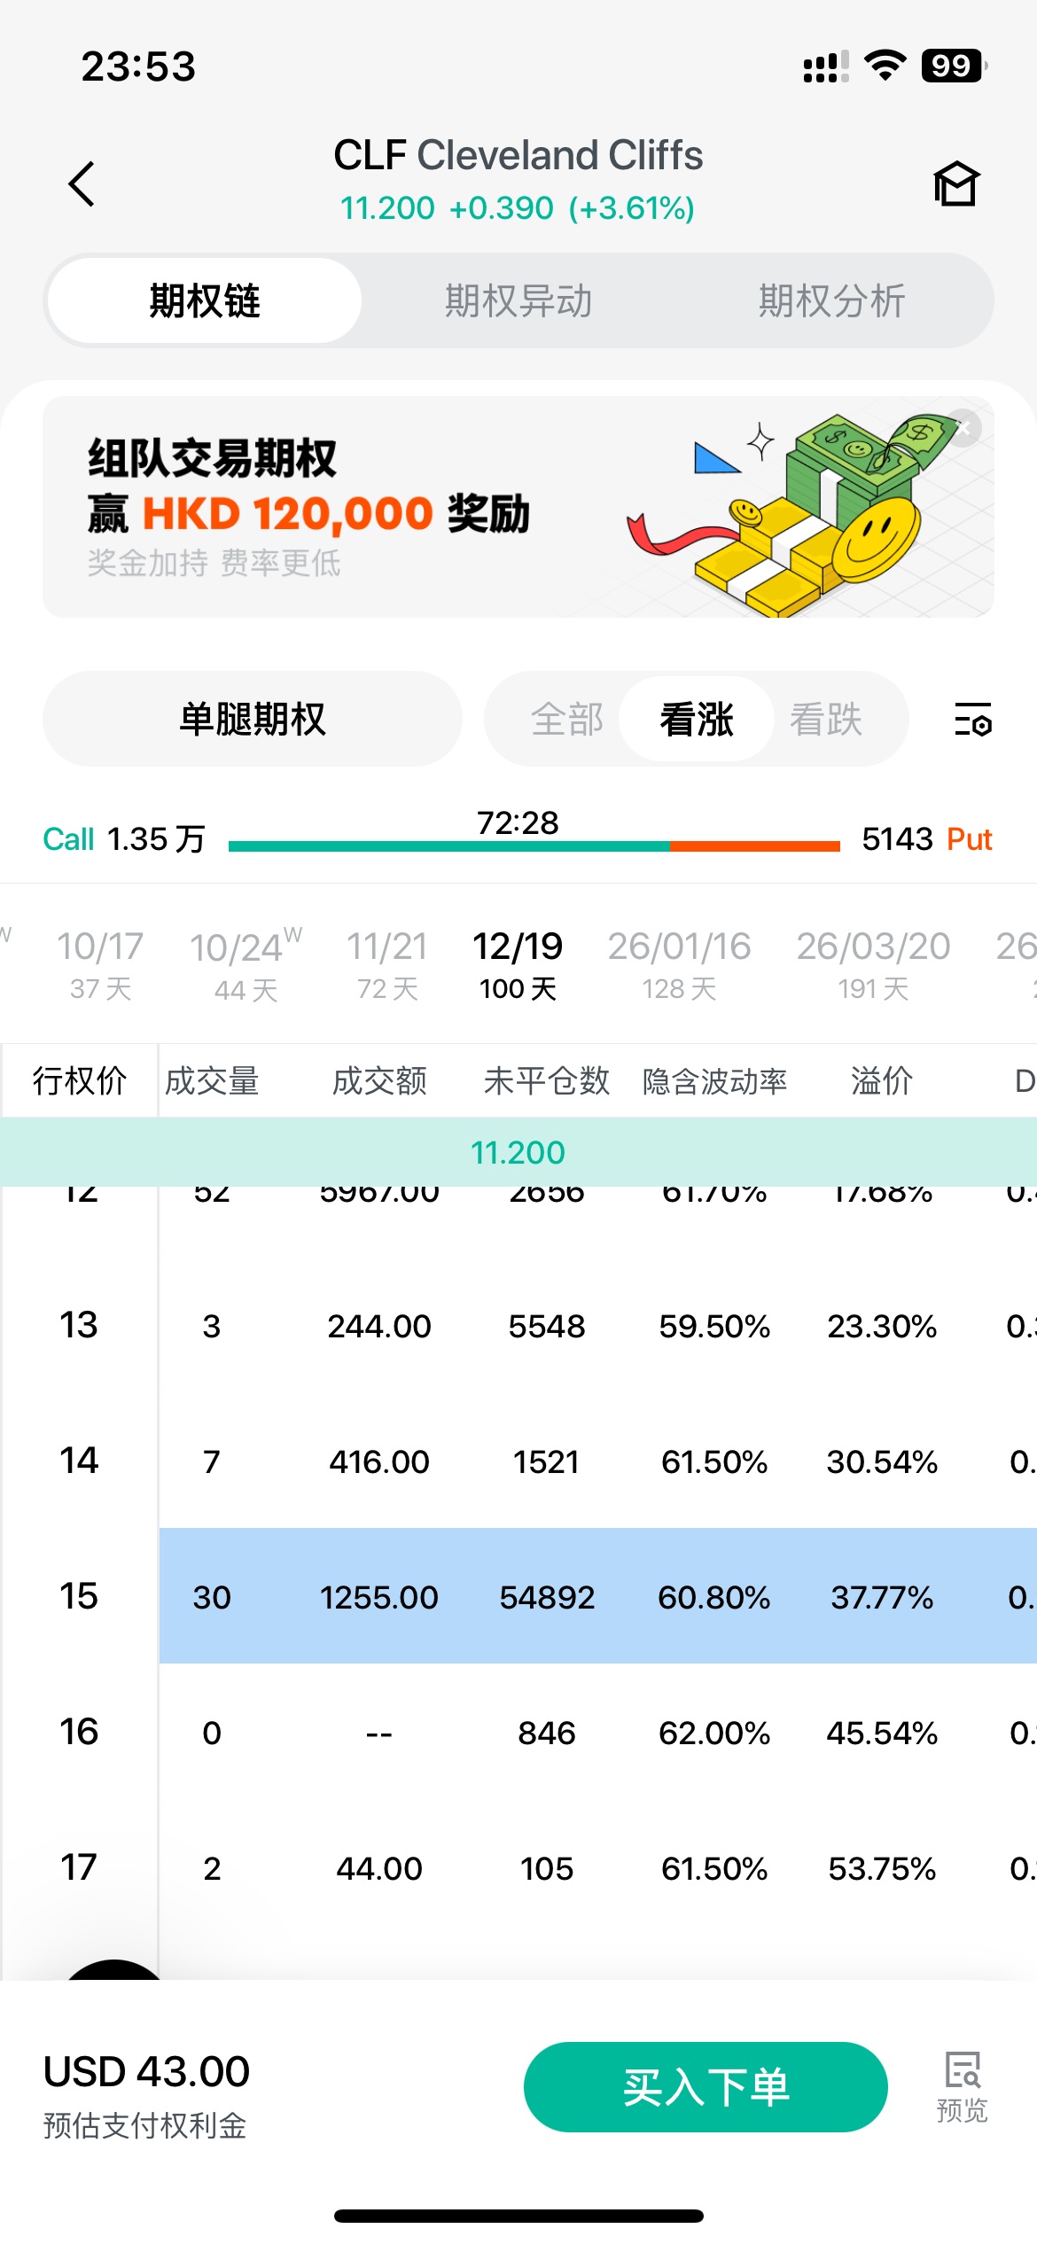The height and width of the screenshot is (2244, 1037).
Task: Open the option chain filter settings icon
Action: click(972, 719)
